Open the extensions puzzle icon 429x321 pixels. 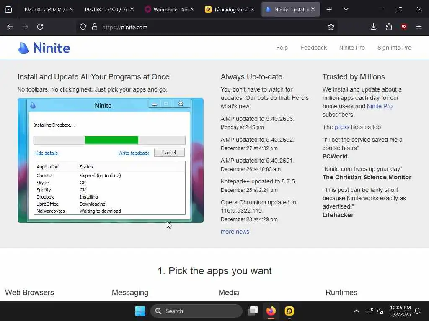(389, 27)
